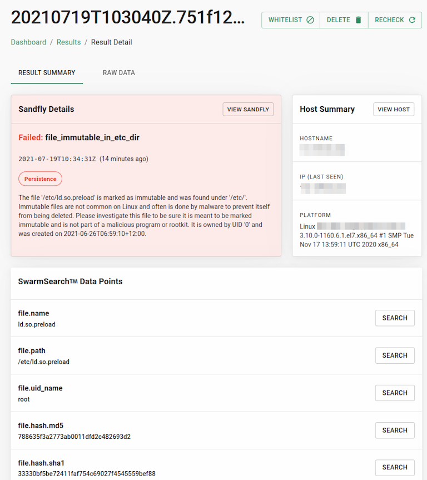The image size is (427, 480).
Task: Click the Delete button
Action: (x=344, y=20)
